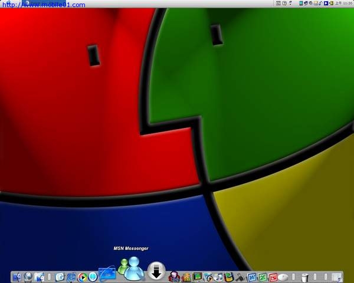Open the trash can in the dock
Image resolution: width=354 pixels, height=283 pixels.
point(304,277)
